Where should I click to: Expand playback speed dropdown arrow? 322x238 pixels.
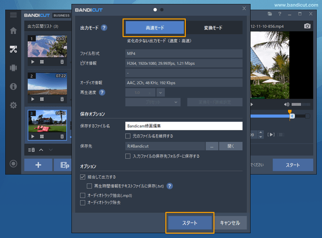pos(161,93)
